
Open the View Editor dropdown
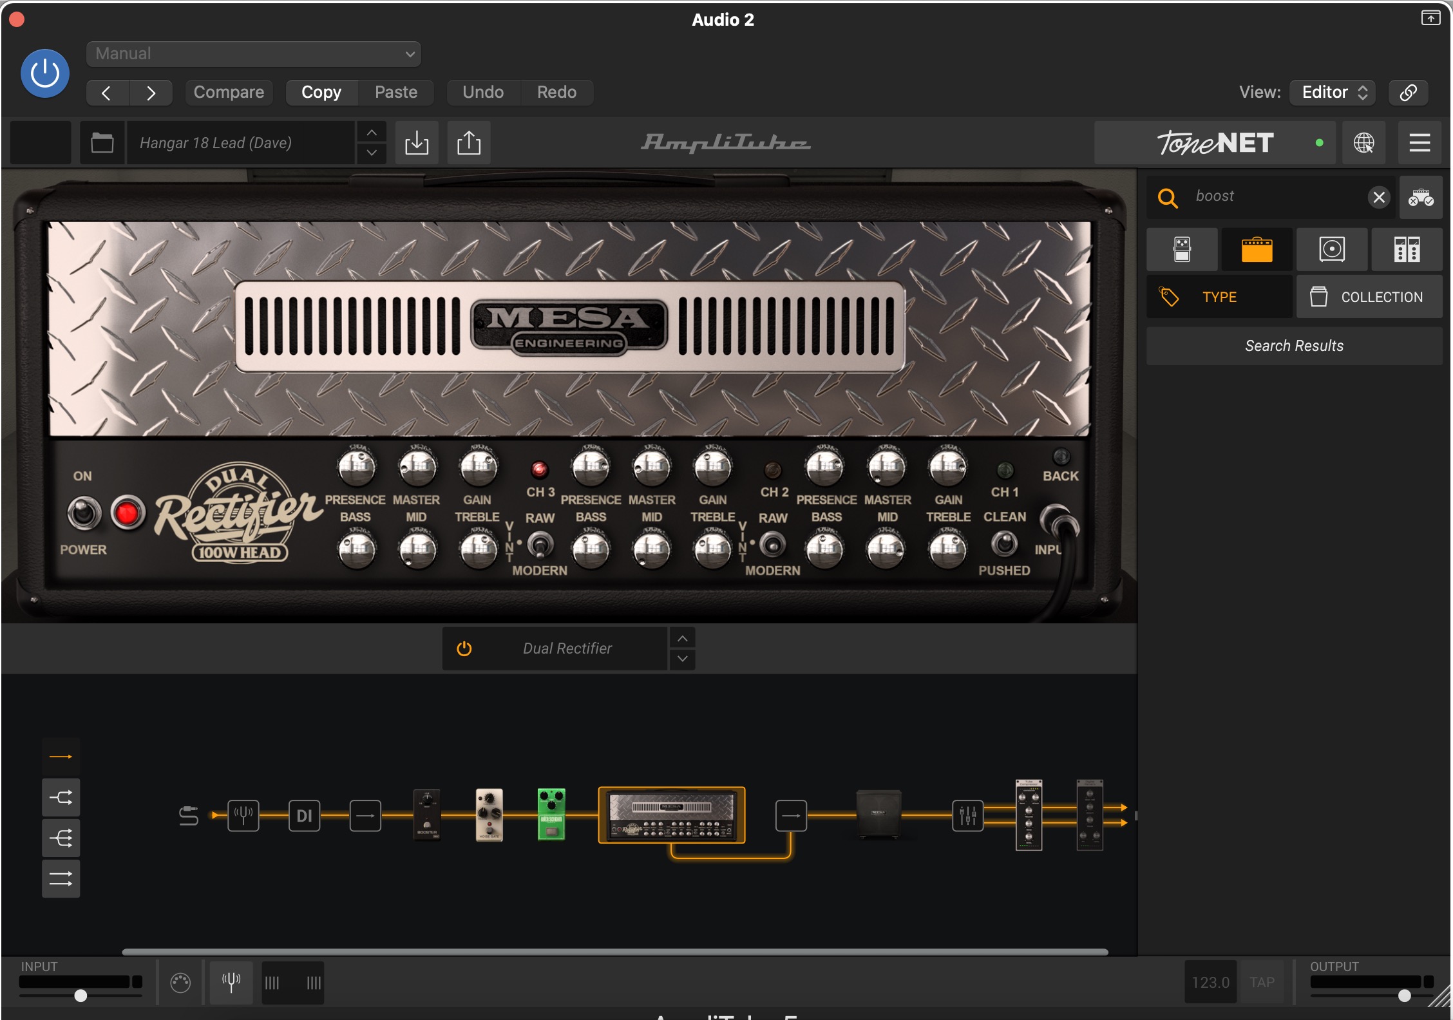point(1332,92)
